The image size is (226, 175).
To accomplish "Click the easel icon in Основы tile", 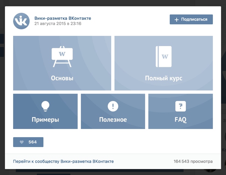I will (x=62, y=56).
